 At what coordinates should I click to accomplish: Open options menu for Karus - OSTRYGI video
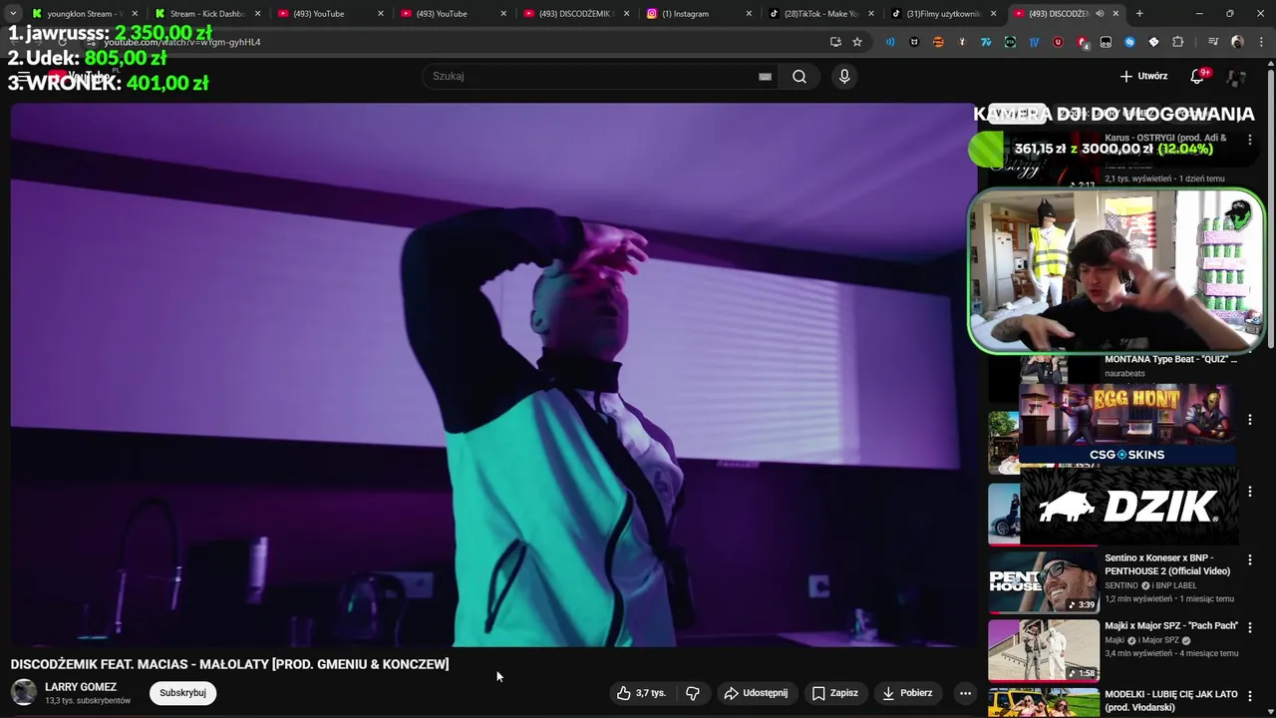[1249, 141]
